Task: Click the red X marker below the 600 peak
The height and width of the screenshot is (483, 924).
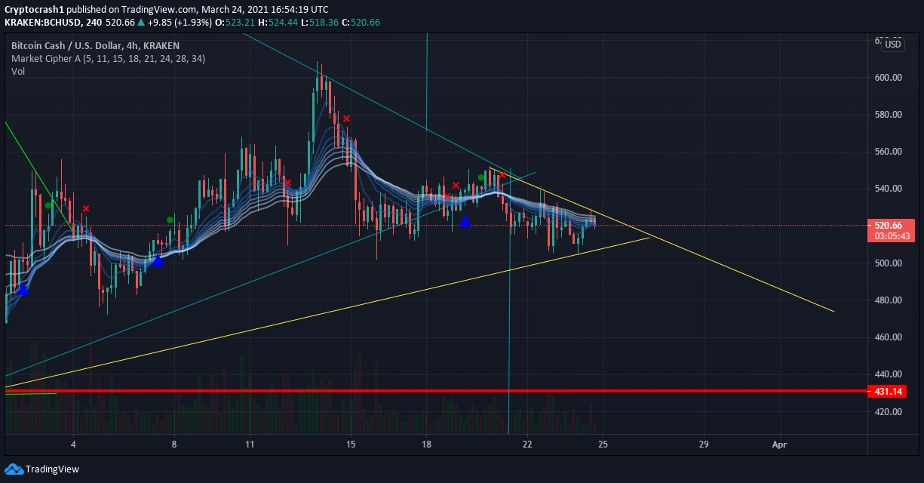Action: [x=346, y=118]
